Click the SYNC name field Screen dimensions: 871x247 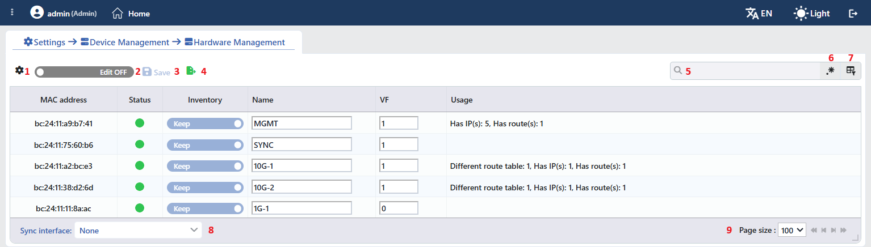301,144
